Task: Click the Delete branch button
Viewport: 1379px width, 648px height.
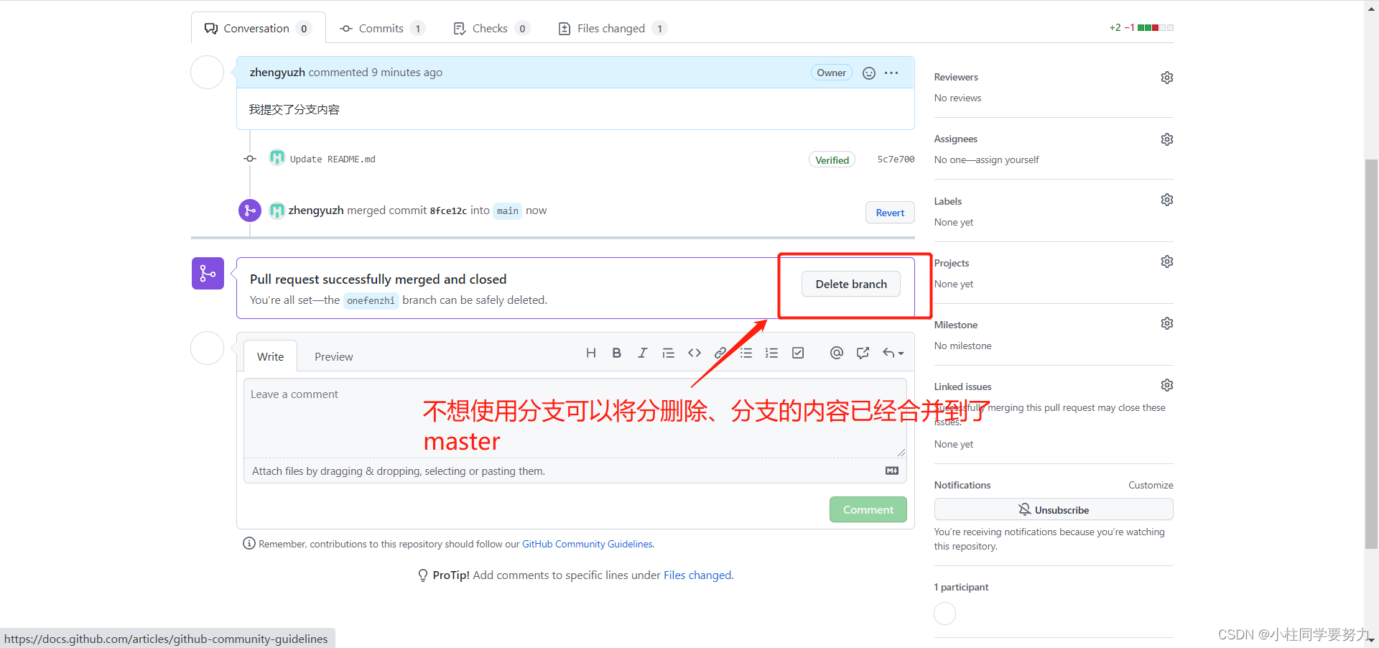Action: [x=850, y=284]
